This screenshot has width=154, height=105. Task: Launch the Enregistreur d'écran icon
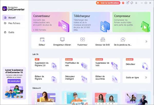coord(62,40)
